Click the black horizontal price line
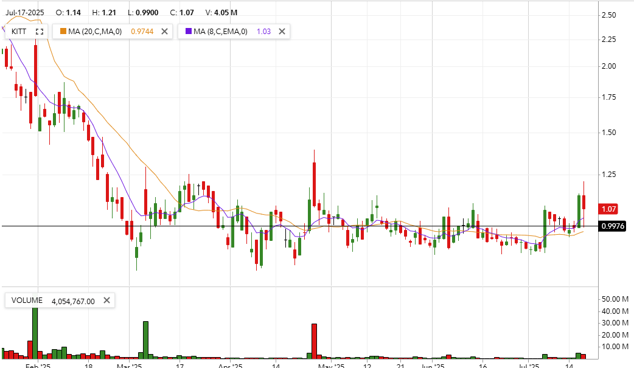Screen dimensions: 634x368 point(299,226)
